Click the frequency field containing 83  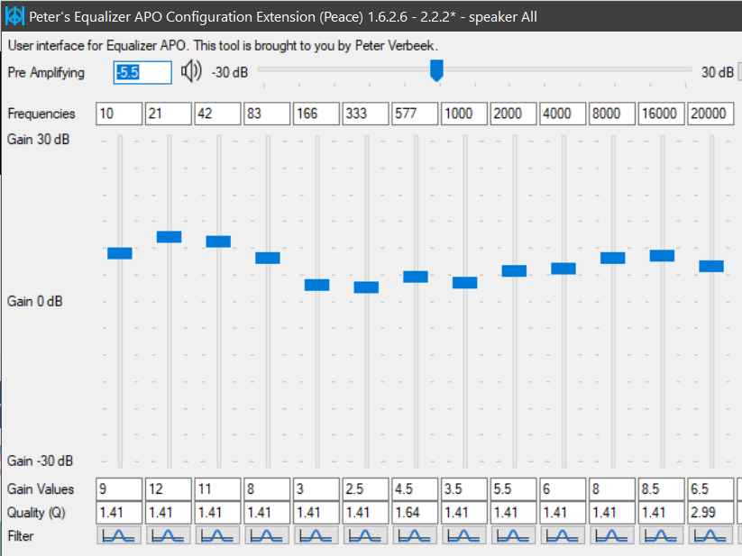267,114
